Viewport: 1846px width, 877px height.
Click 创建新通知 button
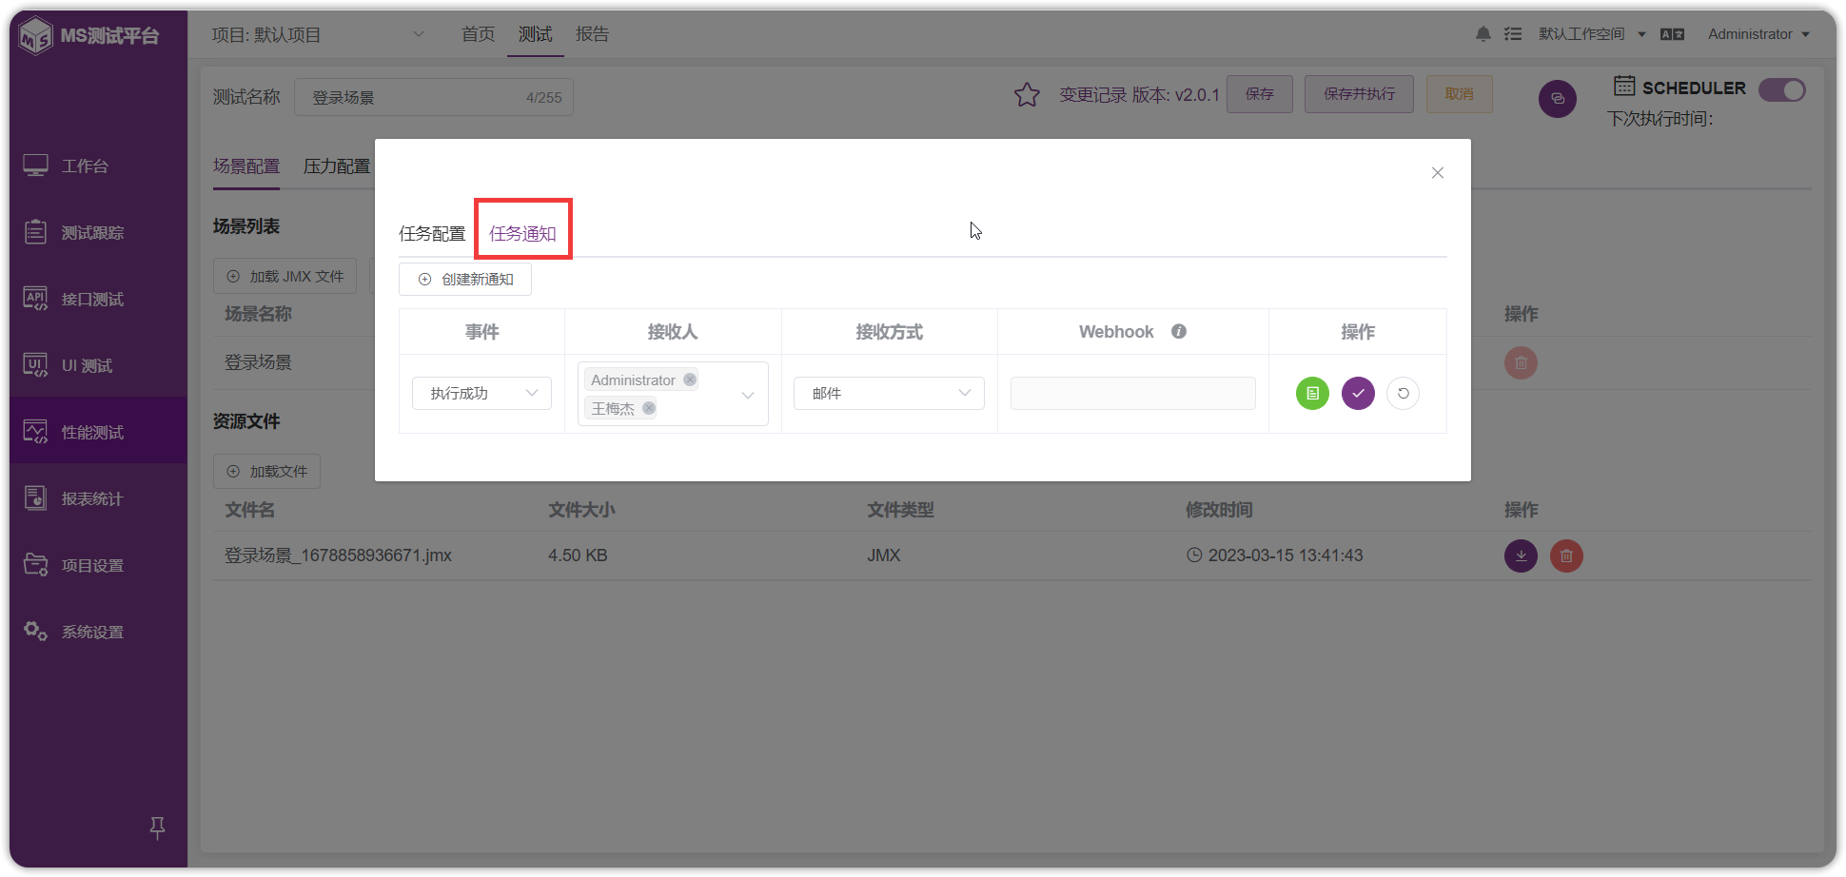tap(465, 279)
